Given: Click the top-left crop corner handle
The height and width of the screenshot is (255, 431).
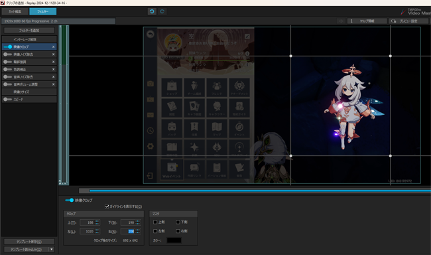Looking at the screenshot, I should pyautogui.click(x=291, y=56).
